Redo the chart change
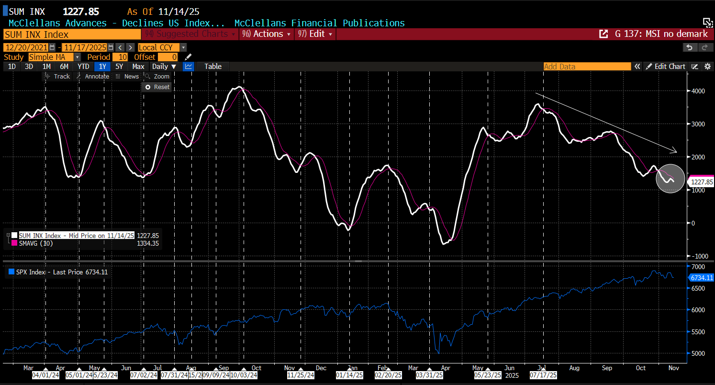The height and width of the screenshot is (385, 715). 705,47
